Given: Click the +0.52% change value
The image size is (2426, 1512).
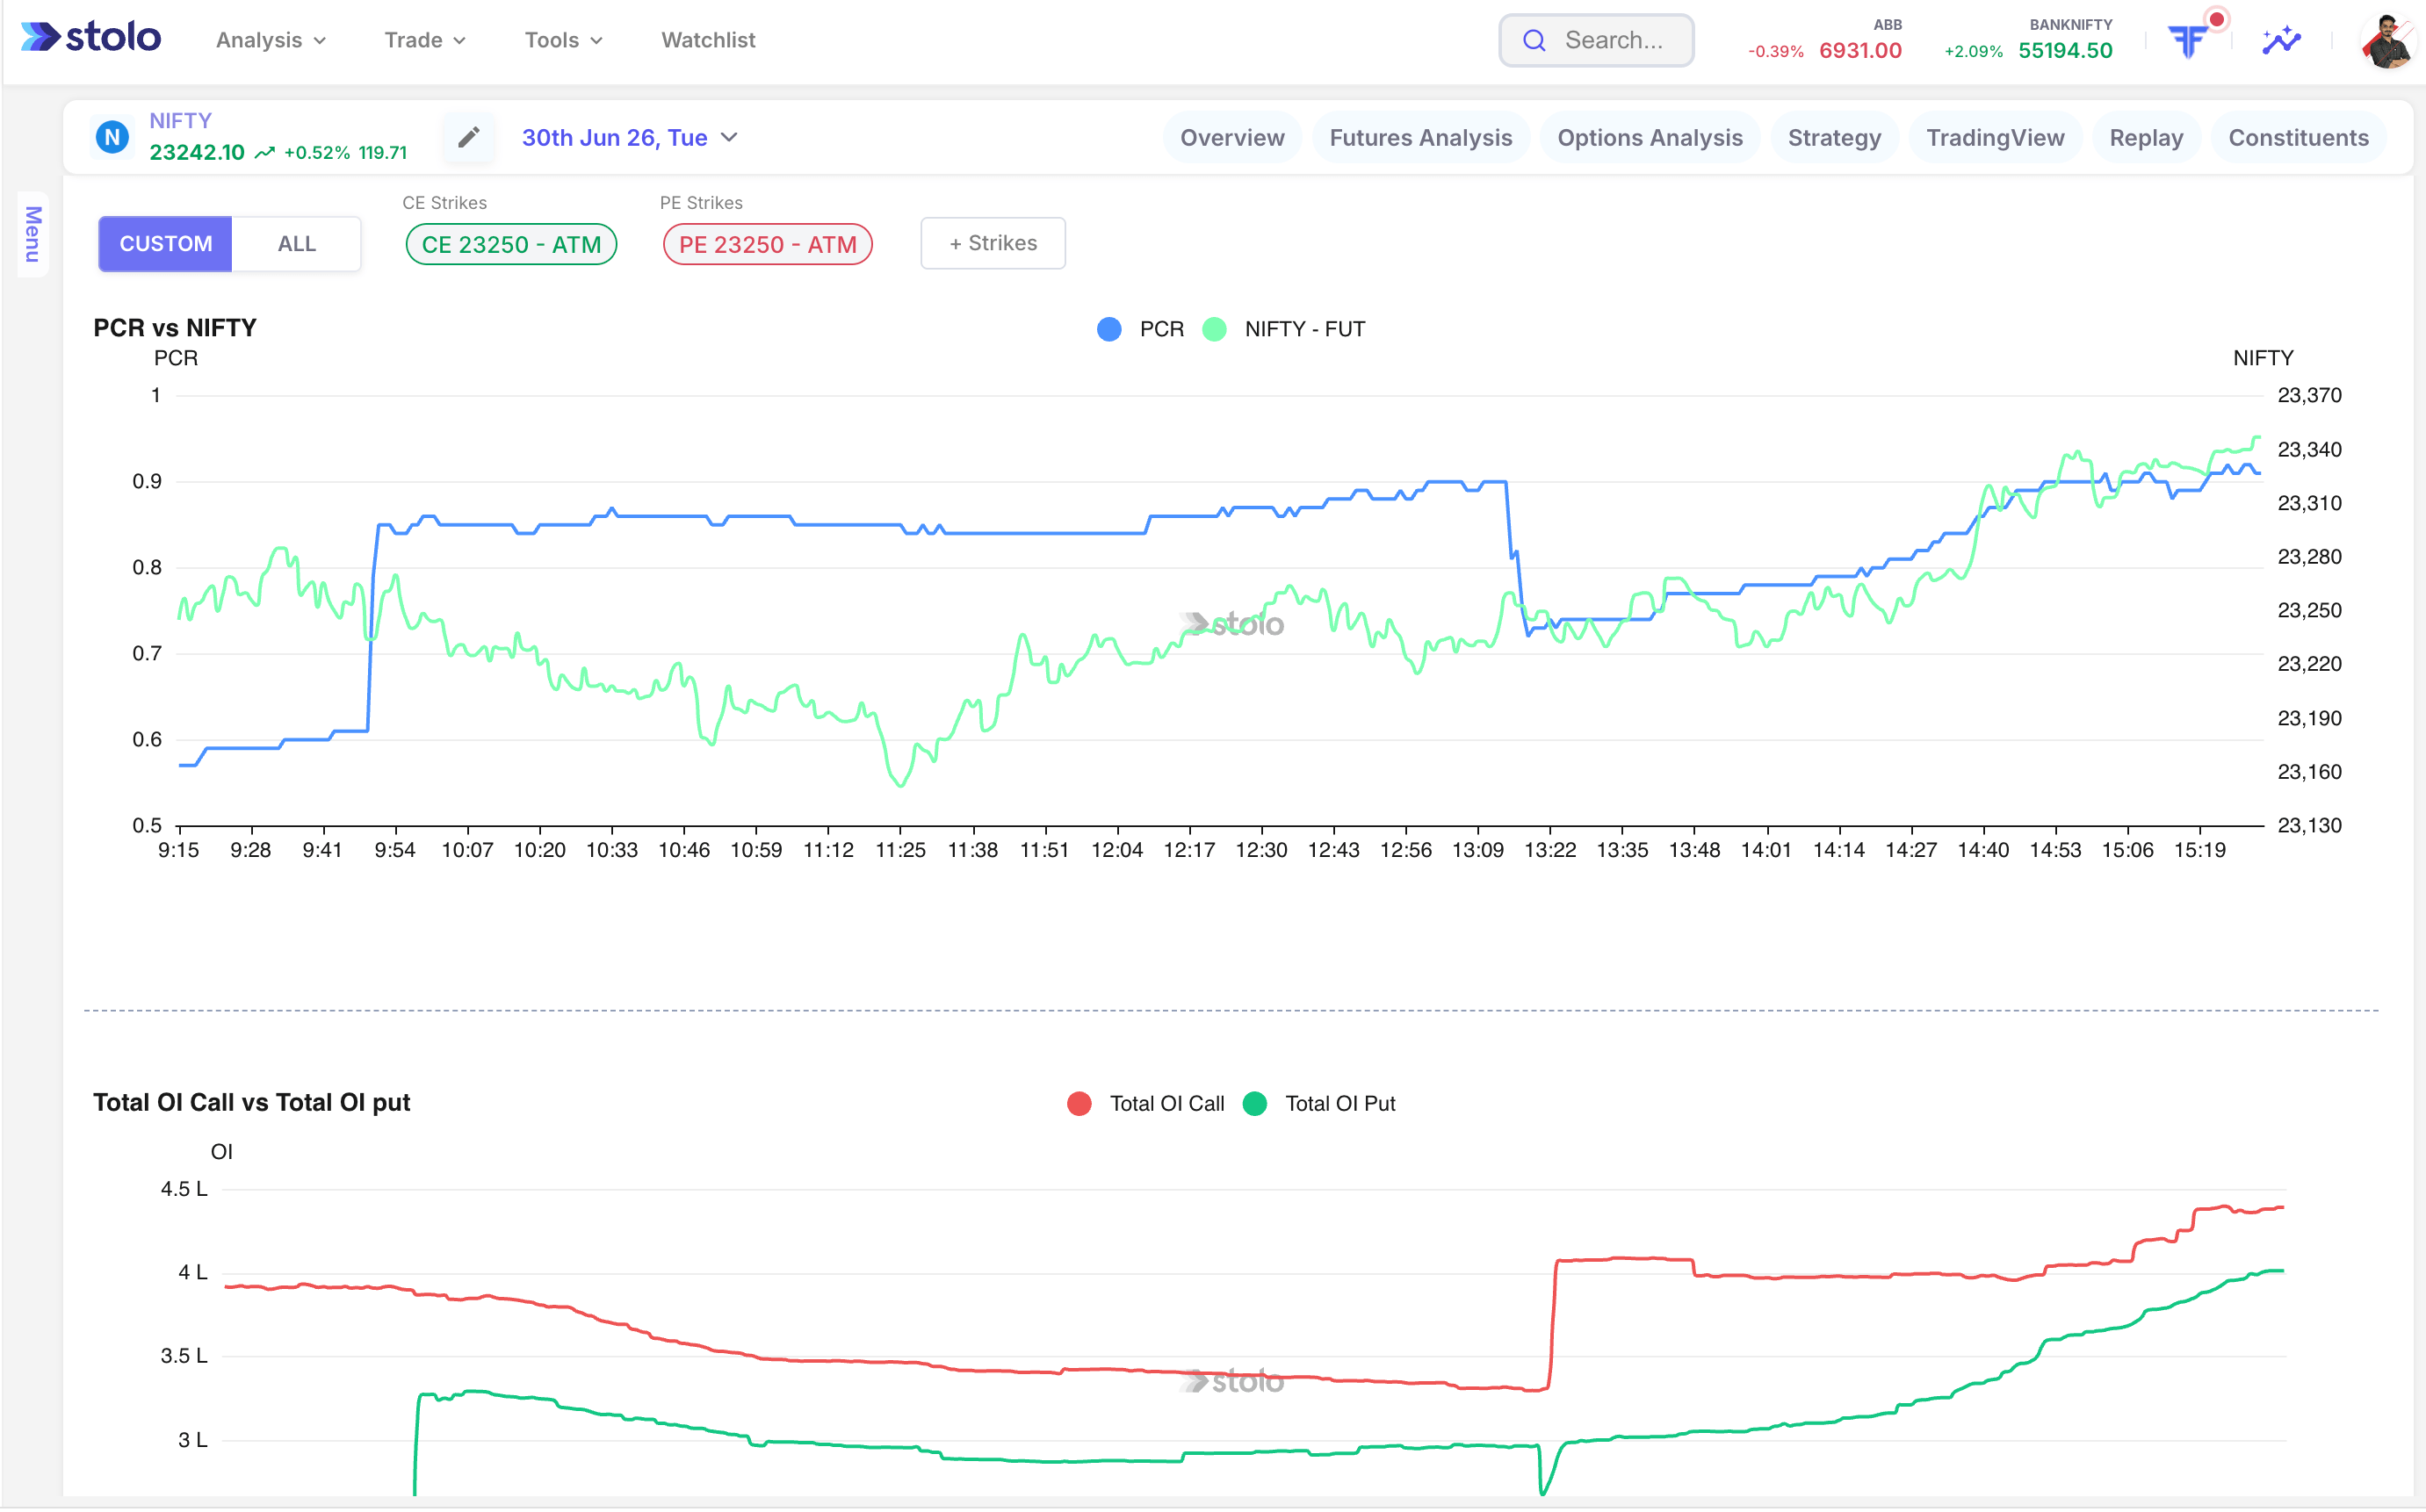Looking at the screenshot, I should coord(316,153).
